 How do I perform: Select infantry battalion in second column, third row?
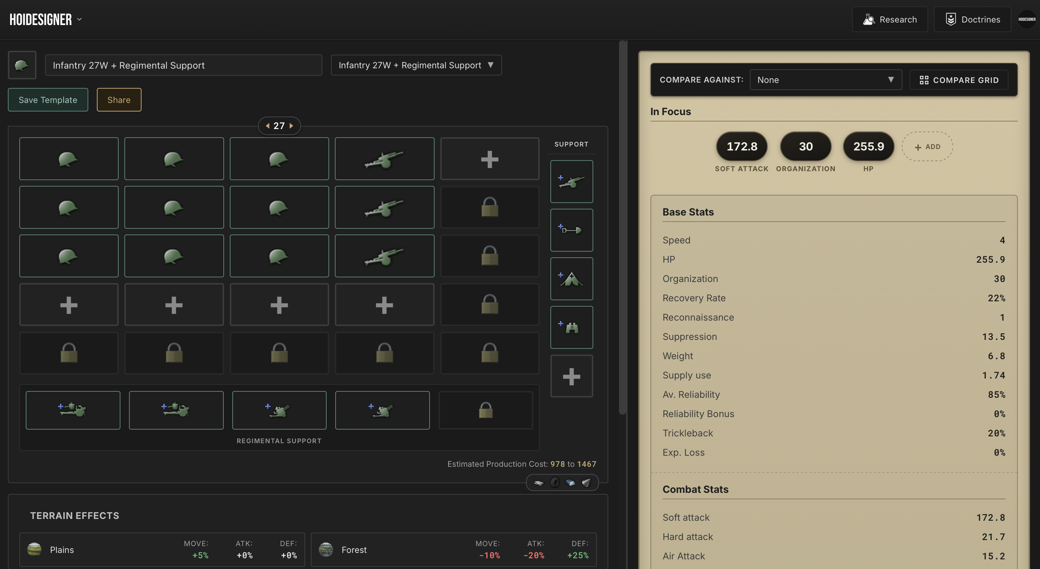174,256
